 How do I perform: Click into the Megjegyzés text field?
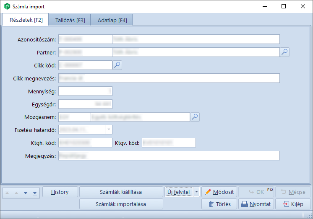169,156
